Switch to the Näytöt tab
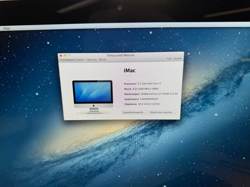250x187 pixels. (x=80, y=60)
